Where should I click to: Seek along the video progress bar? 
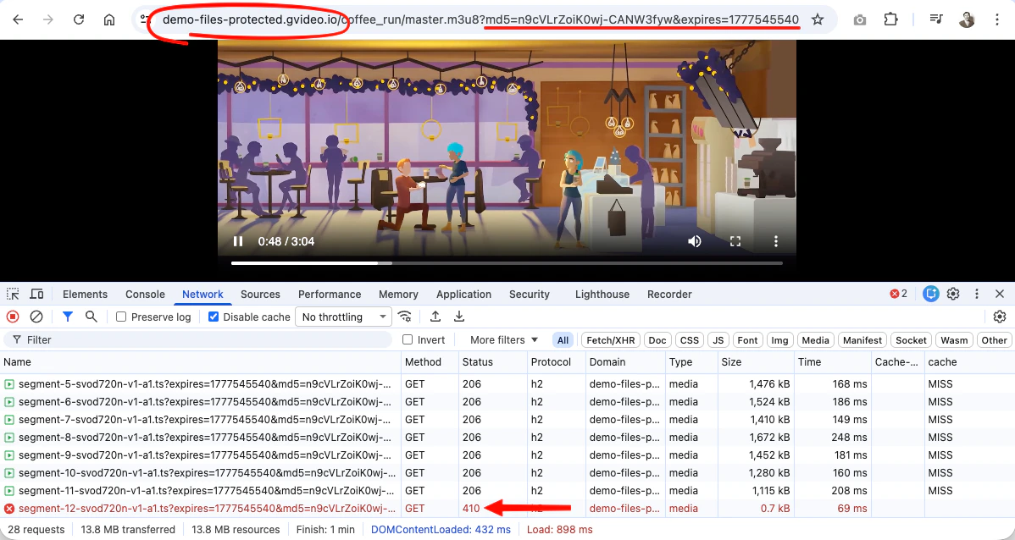[507, 263]
